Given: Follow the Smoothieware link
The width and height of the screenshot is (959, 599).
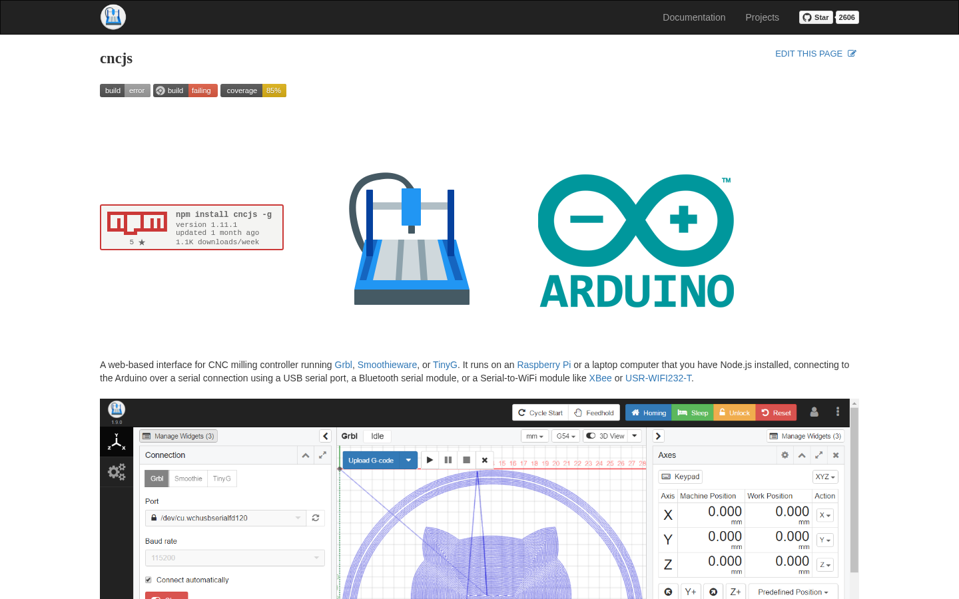Looking at the screenshot, I should click(x=387, y=365).
